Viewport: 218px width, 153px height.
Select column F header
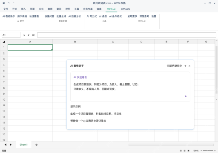188,42
